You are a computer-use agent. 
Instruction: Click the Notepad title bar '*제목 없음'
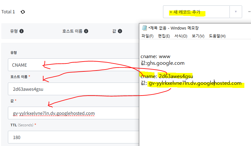173,28
